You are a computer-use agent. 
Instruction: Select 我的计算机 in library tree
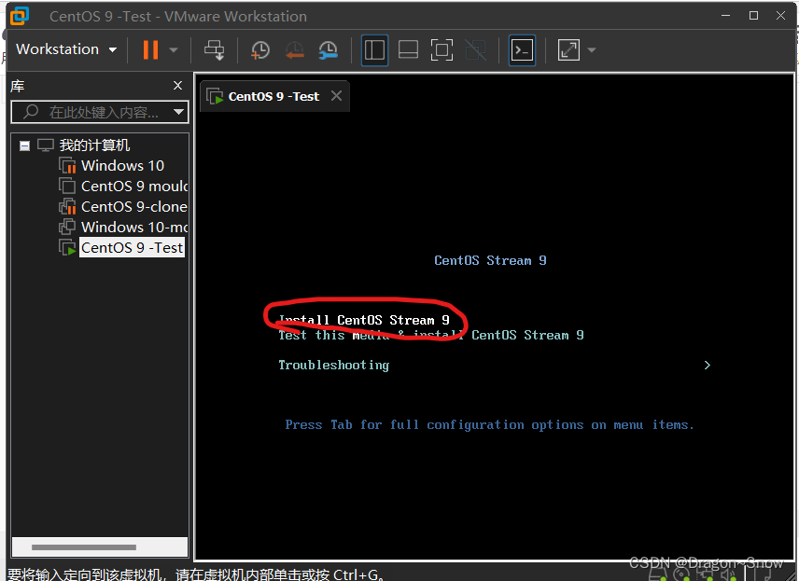pyautogui.click(x=95, y=145)
